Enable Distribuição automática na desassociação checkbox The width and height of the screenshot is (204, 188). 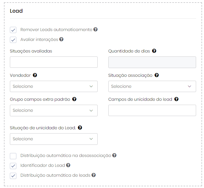click(x=13, y=156)
